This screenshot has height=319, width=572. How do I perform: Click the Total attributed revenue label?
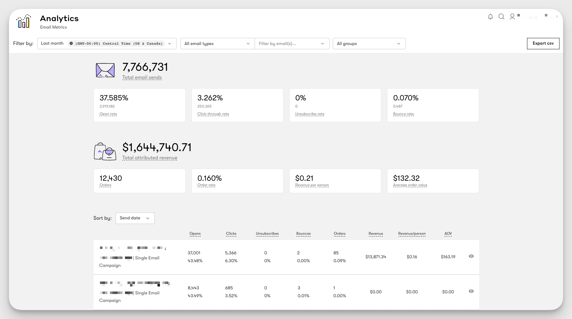pyautogui.click(x=150, y=158)
